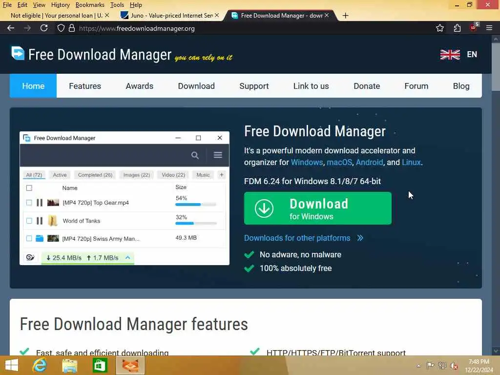Click the padlock site security icon
The width and height of the screenshot is (500, 375).
tap(72, 28)
